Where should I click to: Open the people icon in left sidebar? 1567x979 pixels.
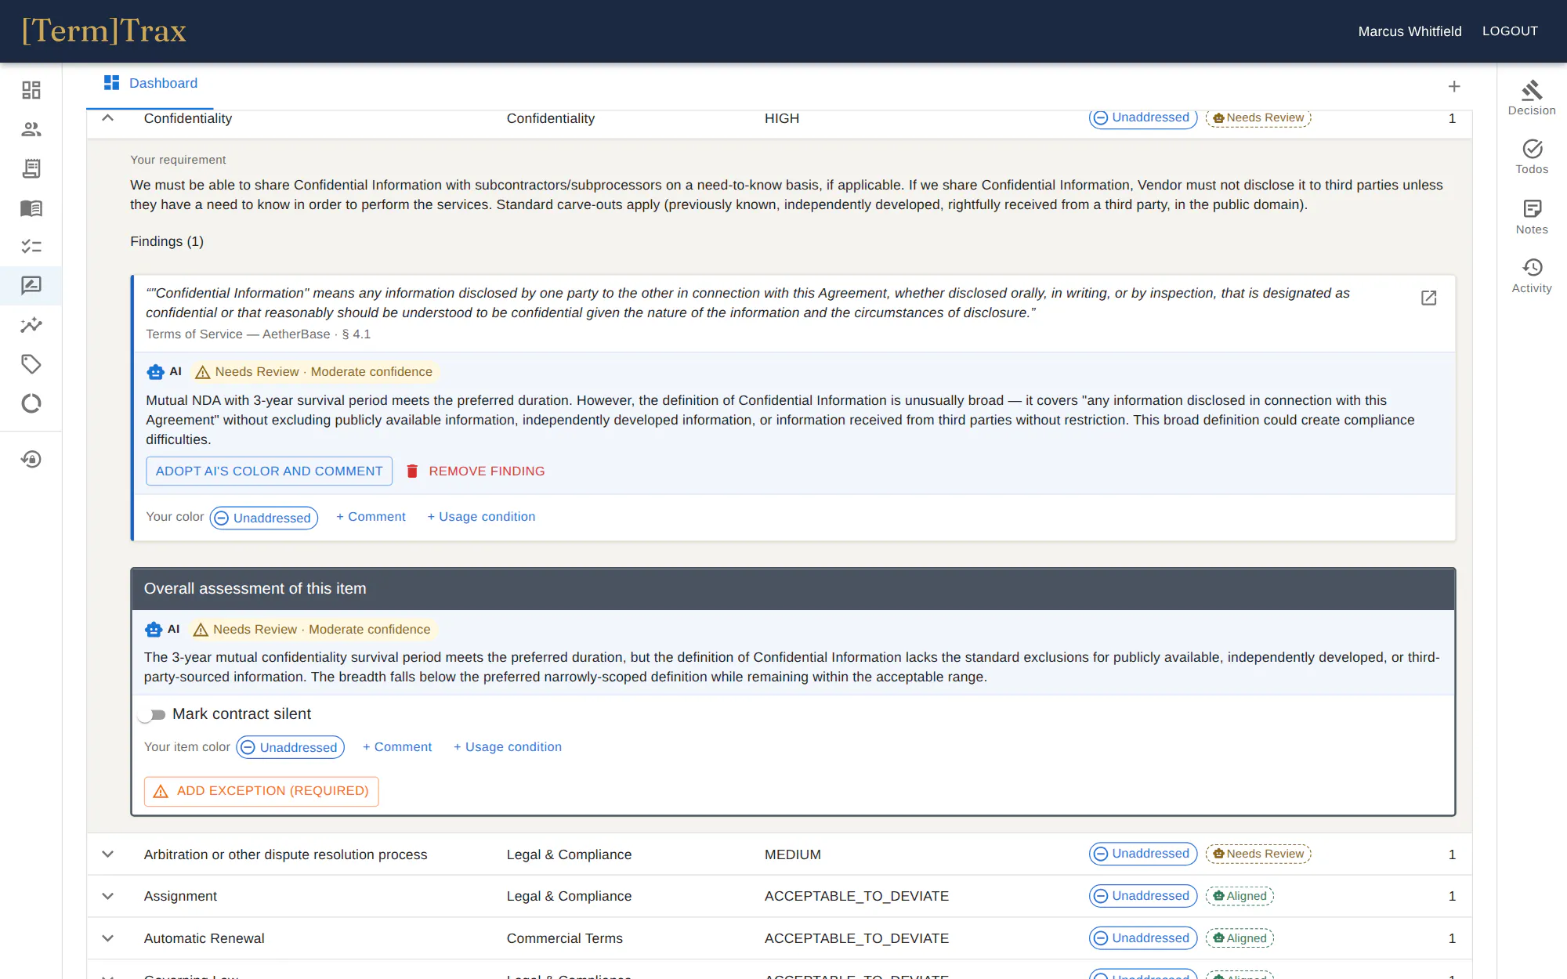(x=31, y=129)
